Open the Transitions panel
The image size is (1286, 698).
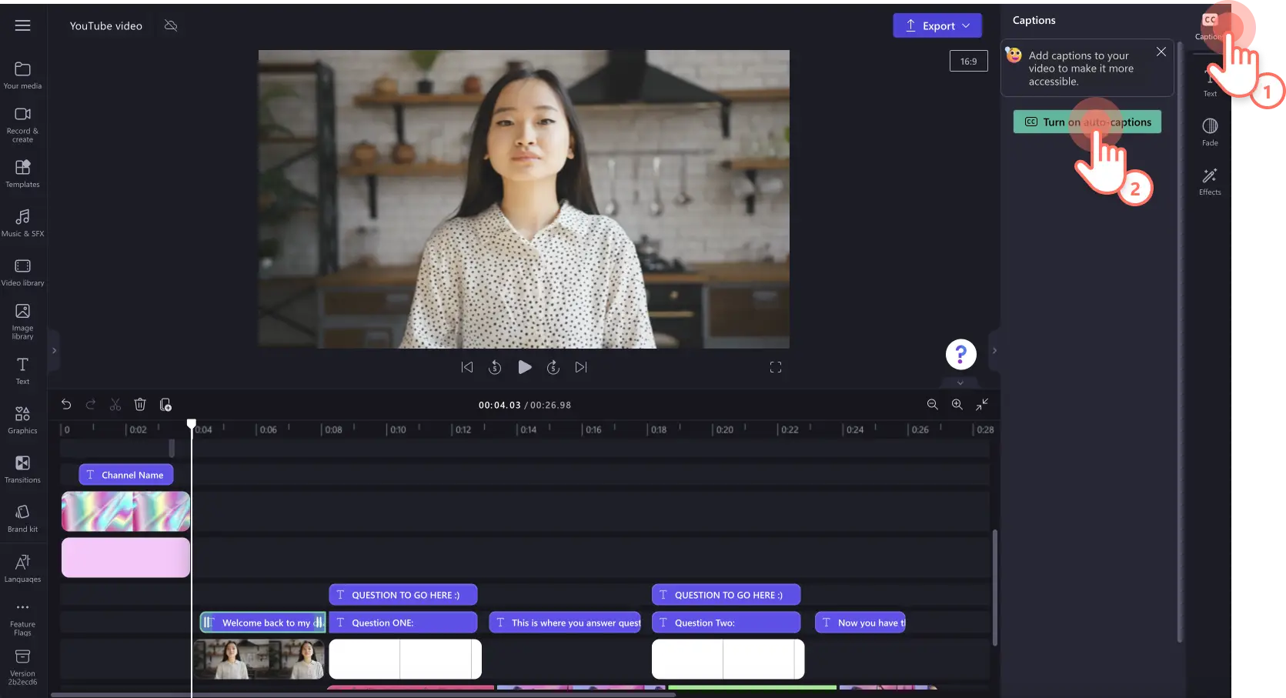(x=23, y=469)
